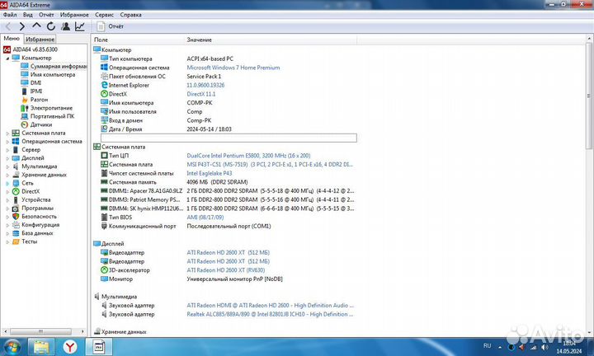This screenshot has height=356, width=594.
Task: Open Windows Explorer from the taskbar
Action: (x=41, y=347)
